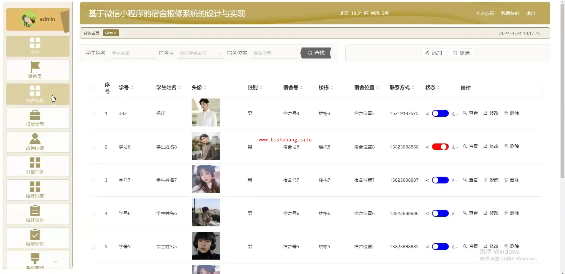Click phone number 15219187575

[404, 113]
